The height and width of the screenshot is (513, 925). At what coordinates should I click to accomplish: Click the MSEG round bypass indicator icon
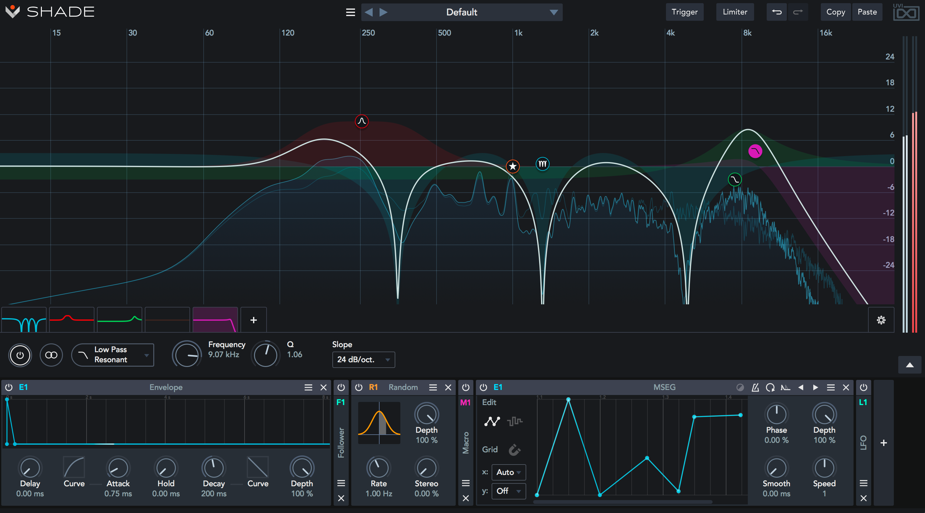click(740, 387)
